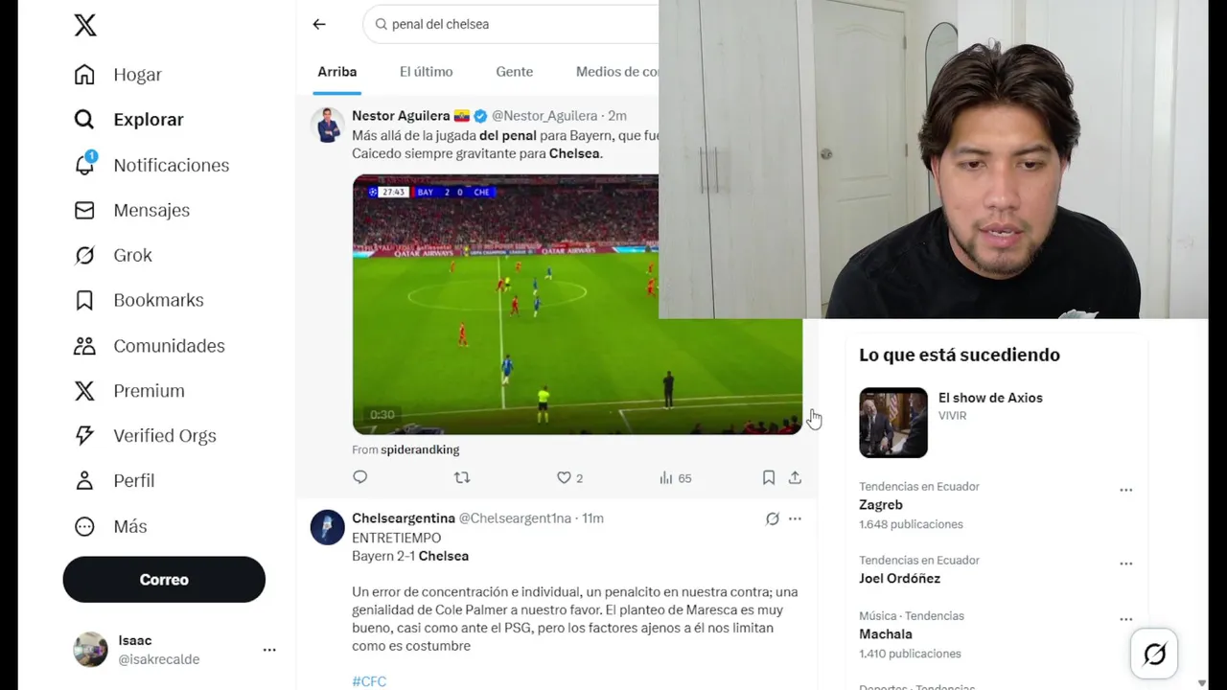1227x690 pixels.
Task: Open Grok floating button at bottom right
Action: [1154, 654]
